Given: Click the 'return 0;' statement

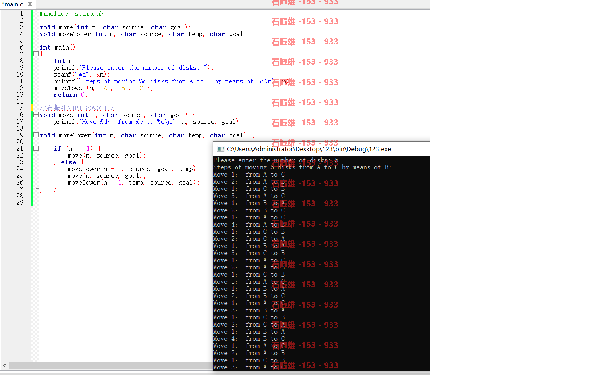Looking at the screenshot, I should tap(70, 94).
